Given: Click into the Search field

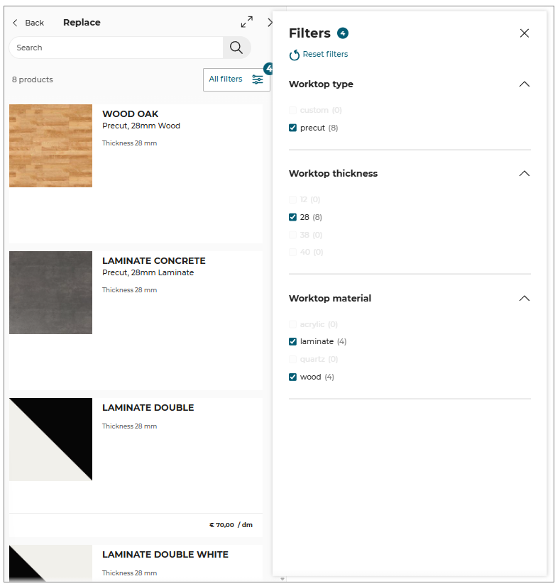Looking at the screenshot, I should point(116,48).
